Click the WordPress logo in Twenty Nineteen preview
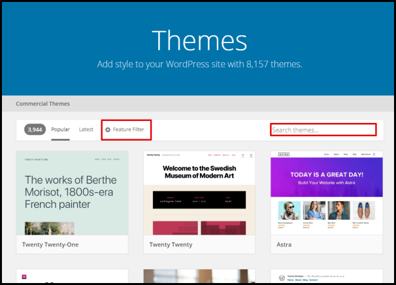The width and height of the screenshot is (396, 285). pyautogui.click(x=282, y=278)
